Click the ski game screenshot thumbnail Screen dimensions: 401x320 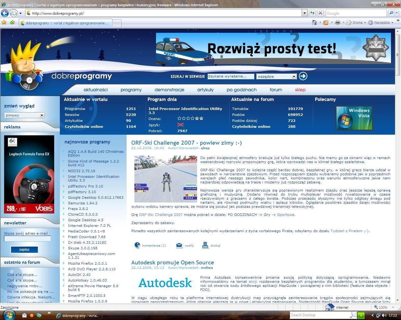pos(166,179)
